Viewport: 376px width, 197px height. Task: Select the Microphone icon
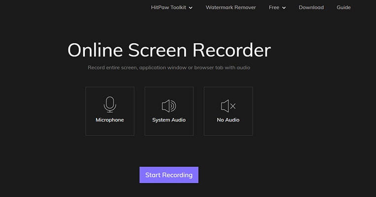(x=110, y=104)
